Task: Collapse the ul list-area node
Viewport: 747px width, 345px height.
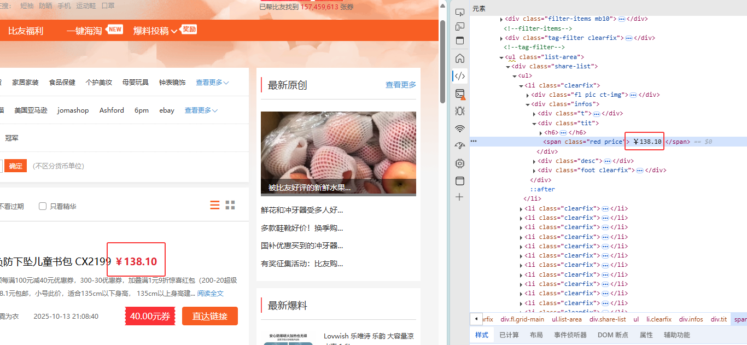Action: pos(501,57)
